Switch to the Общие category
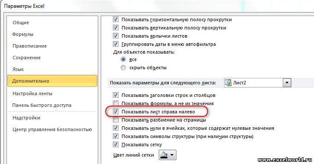This screenshot has height=164, width=314. (x=21, y=23)
